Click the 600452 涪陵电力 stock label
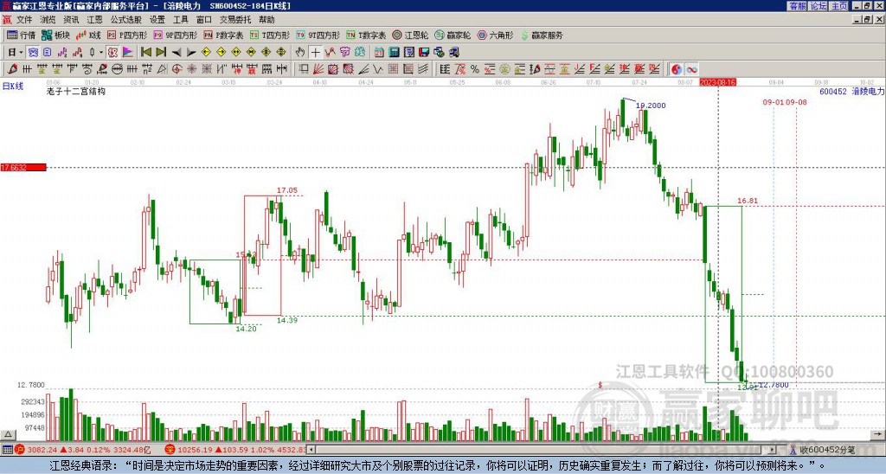Image resolution: width=886 pixels, height=474 pixels. (851, 91)
